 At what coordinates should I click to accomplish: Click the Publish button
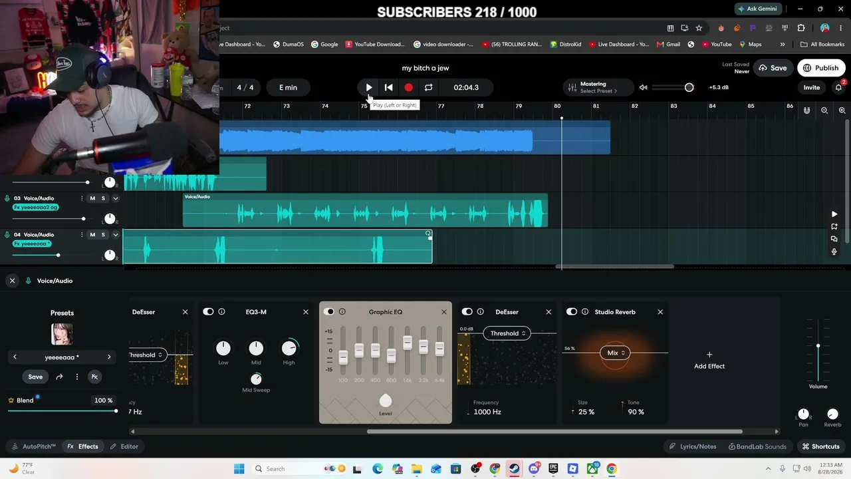tap(821, 68)
